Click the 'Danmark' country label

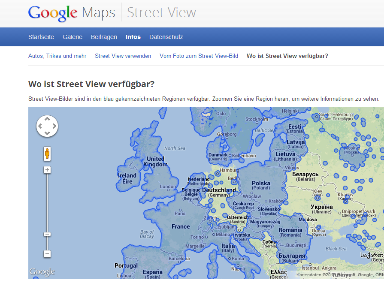click(218, 155)
